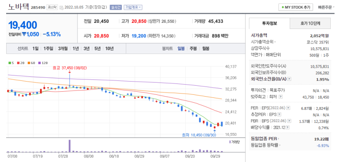Click the stock code 285490
This screenshot has height=162, width=340.
pos(38,7)
